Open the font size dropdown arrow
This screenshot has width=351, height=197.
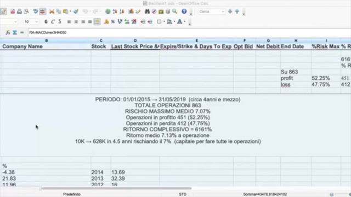(x=37, y=22)
